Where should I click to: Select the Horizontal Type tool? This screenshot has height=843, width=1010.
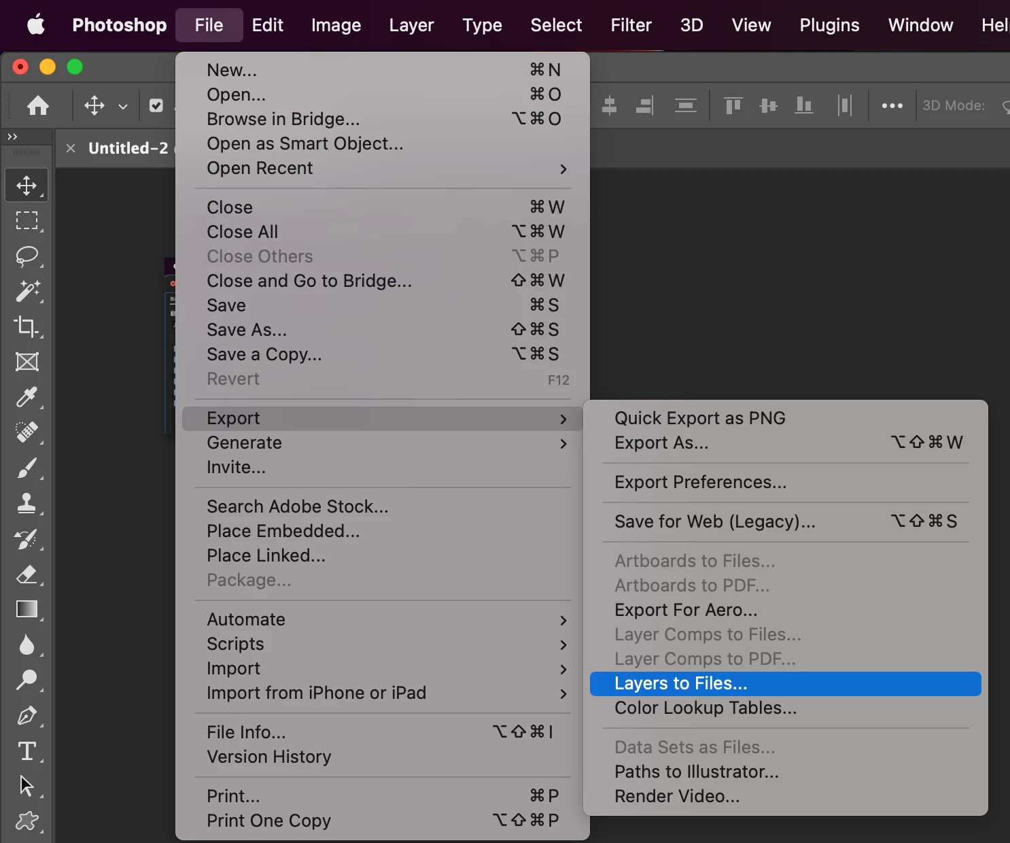(x=27, y=751)
